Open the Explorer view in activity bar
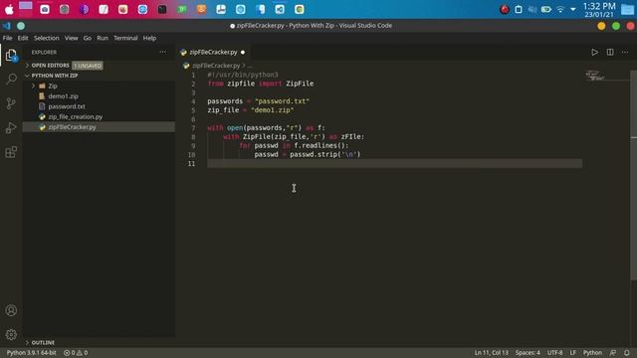The height and width of the screenshot is (358, 637). (11, 55)
